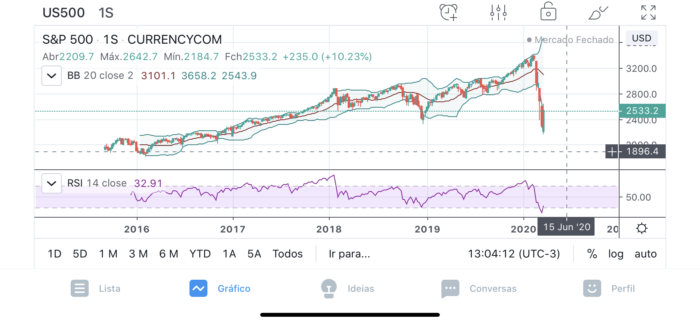
Task: Toggle auto scale mode
Action: (x=645, y=254)
